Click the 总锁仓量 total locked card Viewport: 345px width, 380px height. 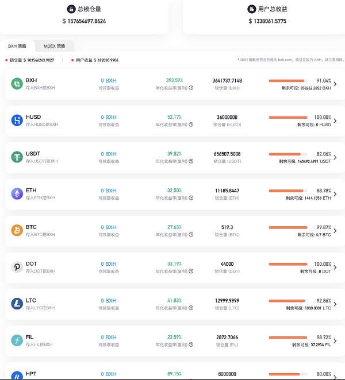click(84, 15)
